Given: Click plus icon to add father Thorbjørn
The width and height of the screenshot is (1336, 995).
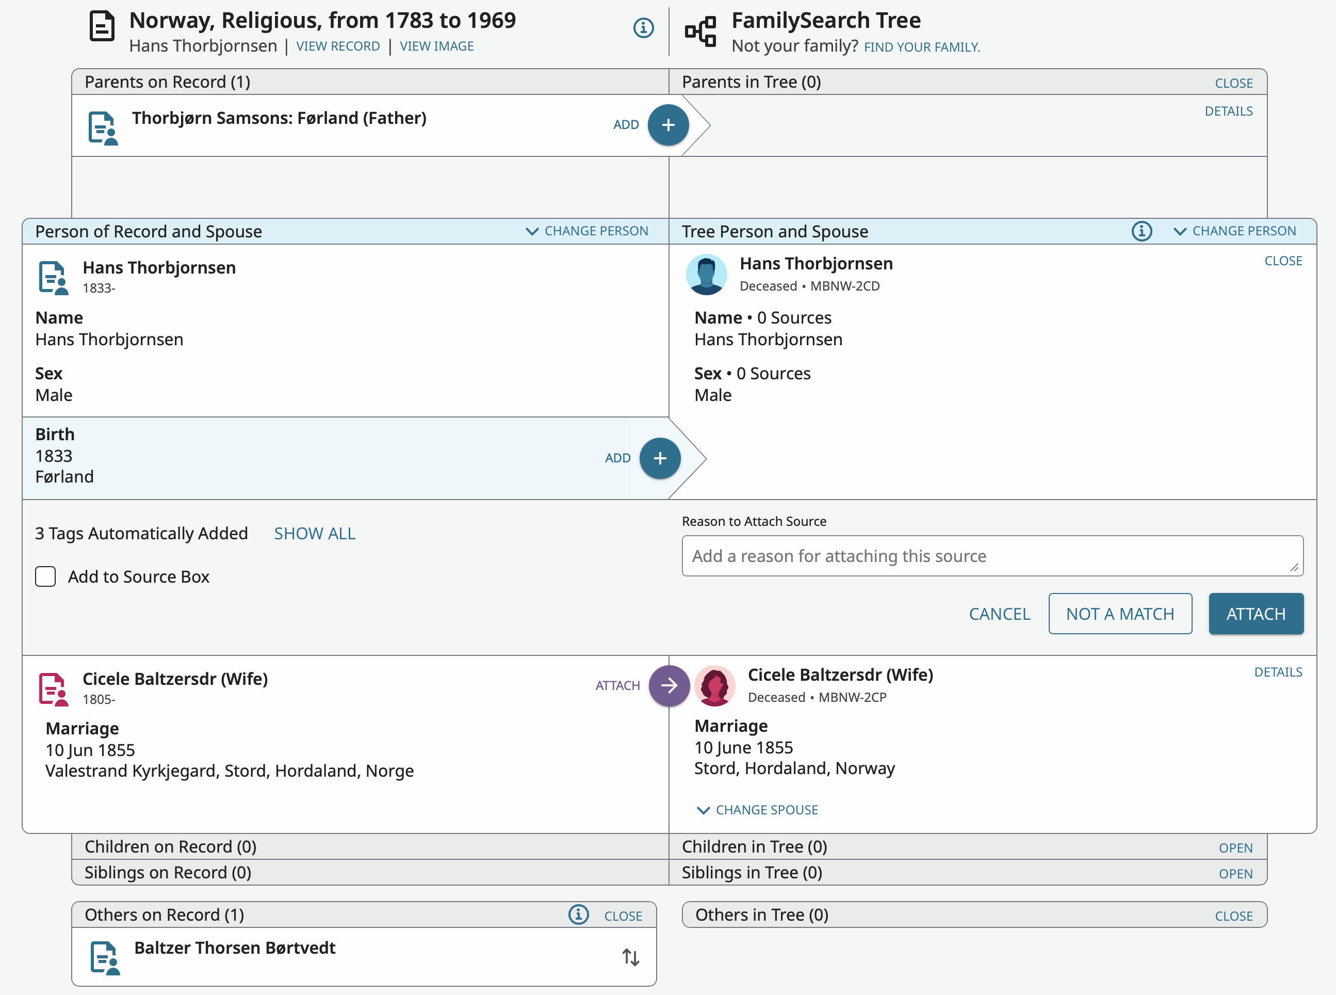Looking at the screenshot, I should (x=667, y=125).
